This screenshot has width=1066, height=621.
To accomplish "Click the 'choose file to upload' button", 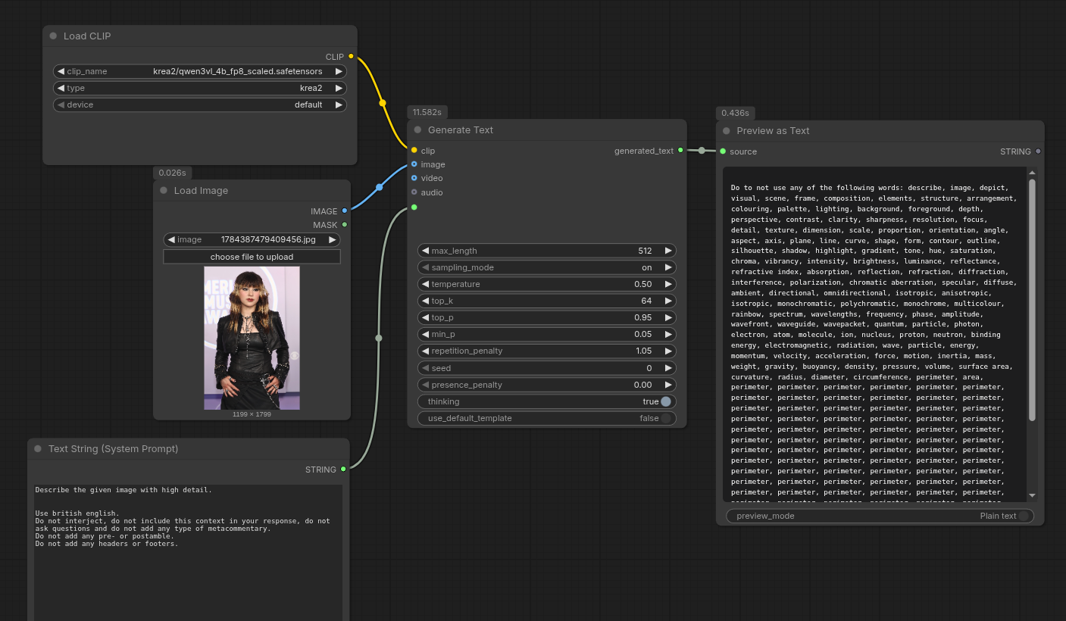I will pos(252,257).
